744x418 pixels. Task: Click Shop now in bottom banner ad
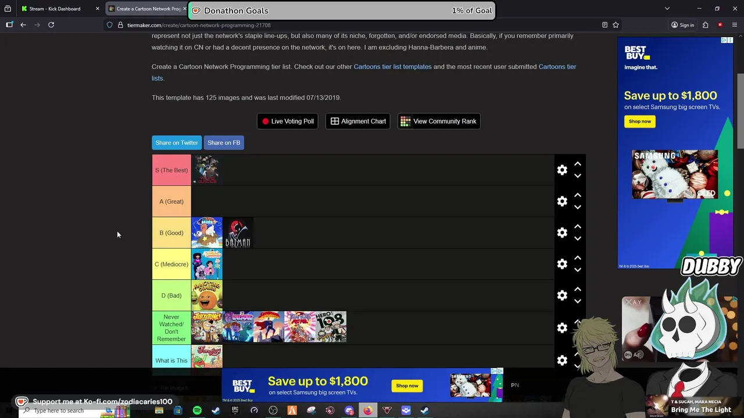tap(407, 385)
